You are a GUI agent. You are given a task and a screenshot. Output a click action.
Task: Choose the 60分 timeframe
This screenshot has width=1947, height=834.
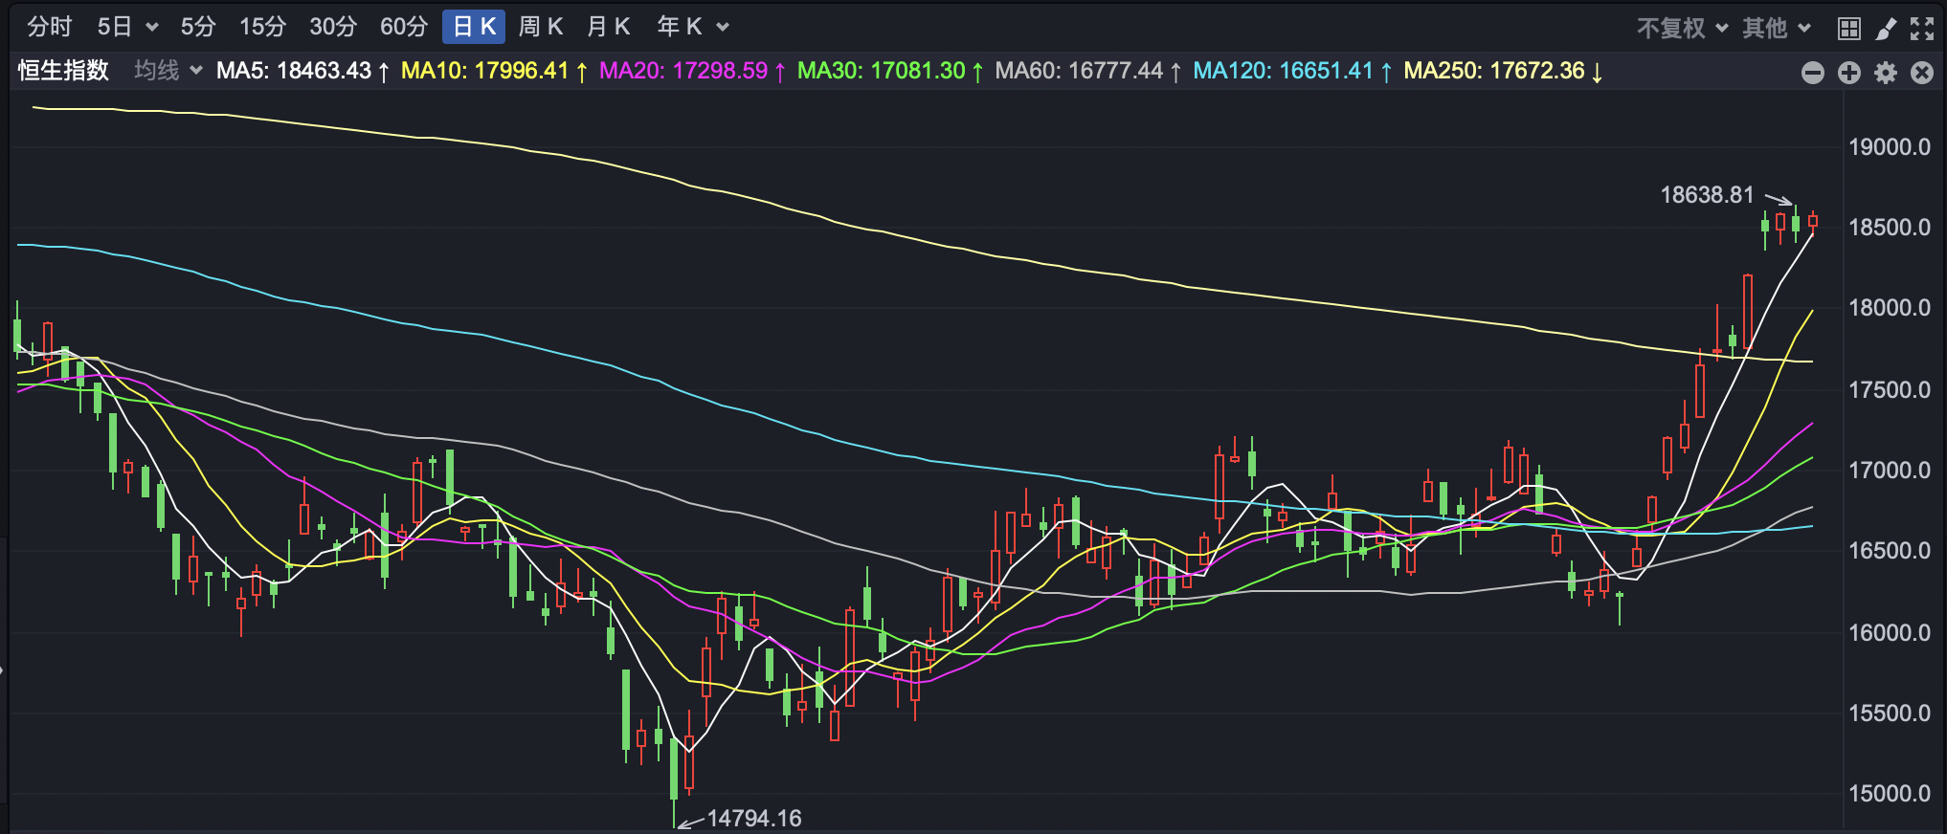[x=403, y=27]
